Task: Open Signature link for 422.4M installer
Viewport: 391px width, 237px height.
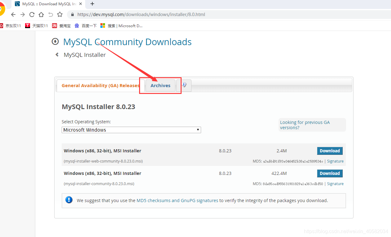Action: [335, 184]
